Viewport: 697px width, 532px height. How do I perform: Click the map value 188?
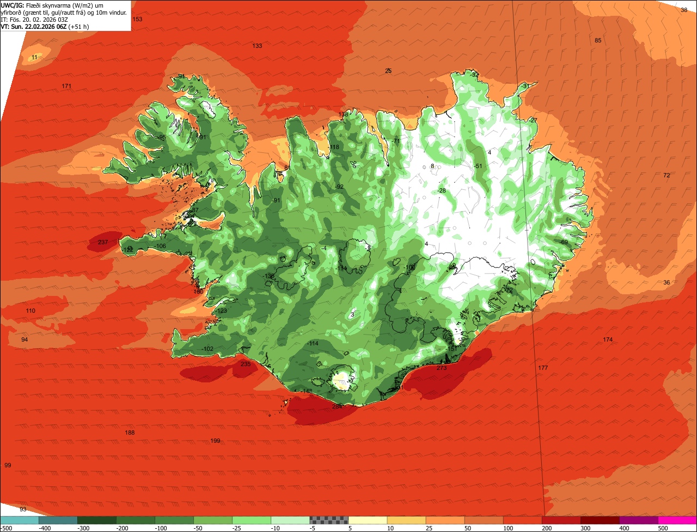130,432
